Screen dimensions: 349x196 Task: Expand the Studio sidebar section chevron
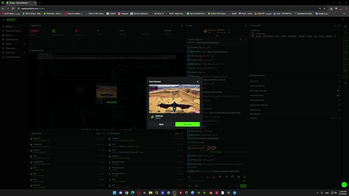tap(25, 44)
